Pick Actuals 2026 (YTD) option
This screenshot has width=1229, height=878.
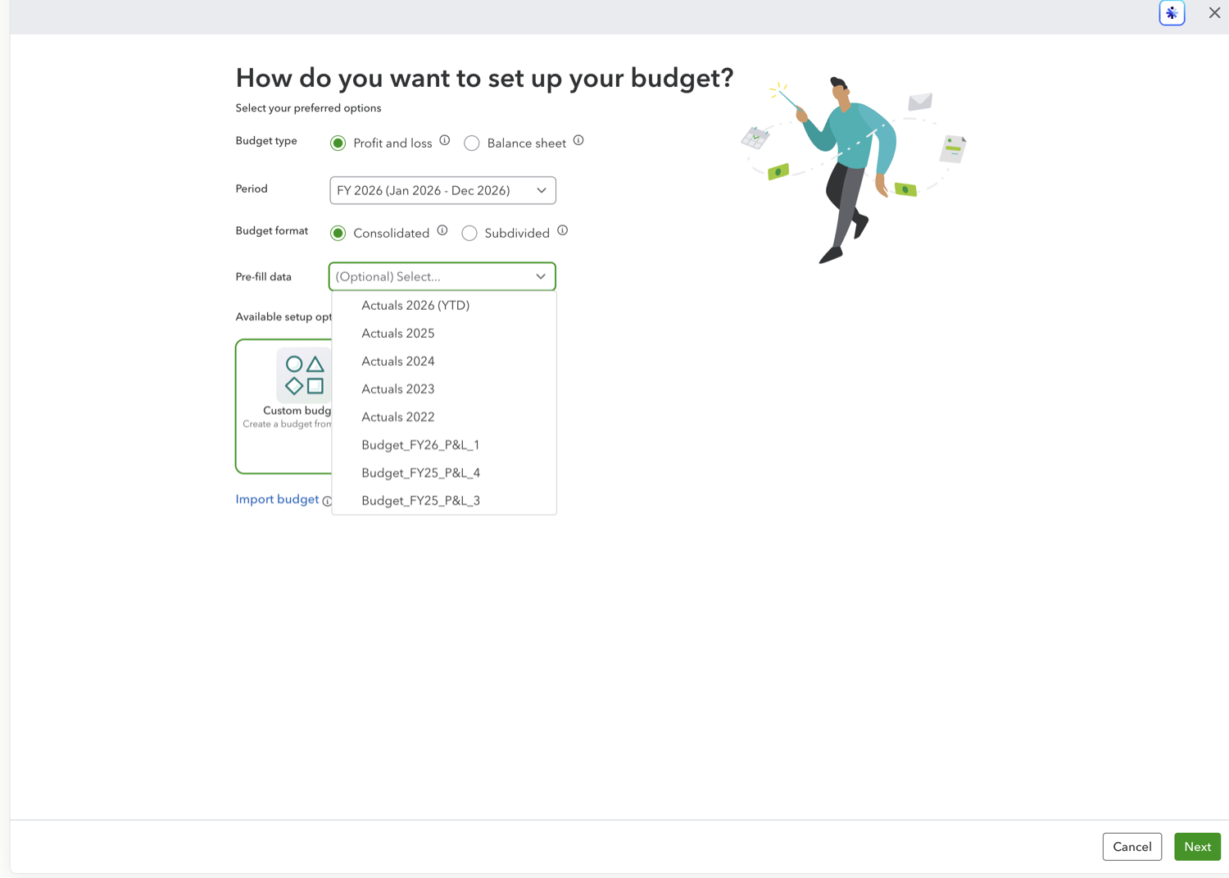[x=444, y=305]
